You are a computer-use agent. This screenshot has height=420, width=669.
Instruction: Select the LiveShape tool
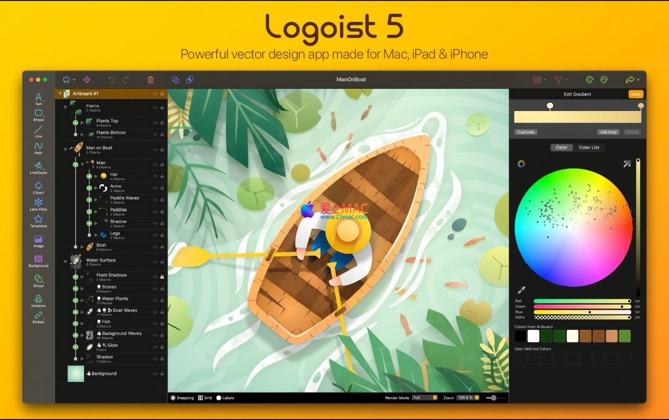pos(39,167)
